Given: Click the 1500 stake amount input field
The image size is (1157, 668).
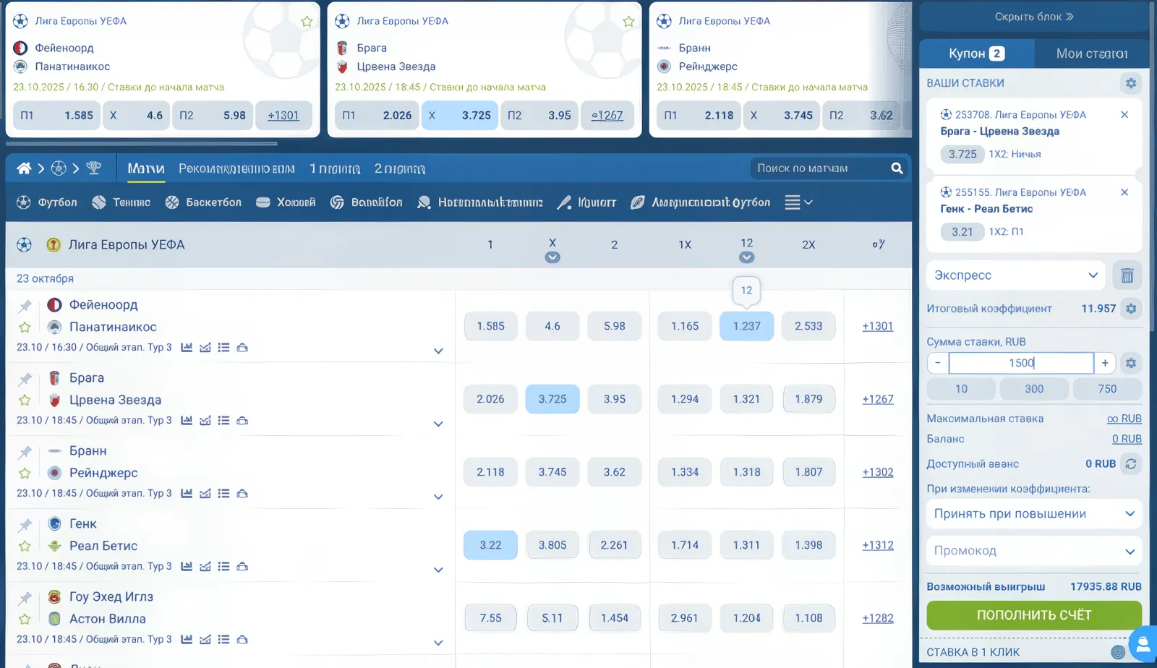Looking at the screenshot, I should click(x=1020, y=363).
